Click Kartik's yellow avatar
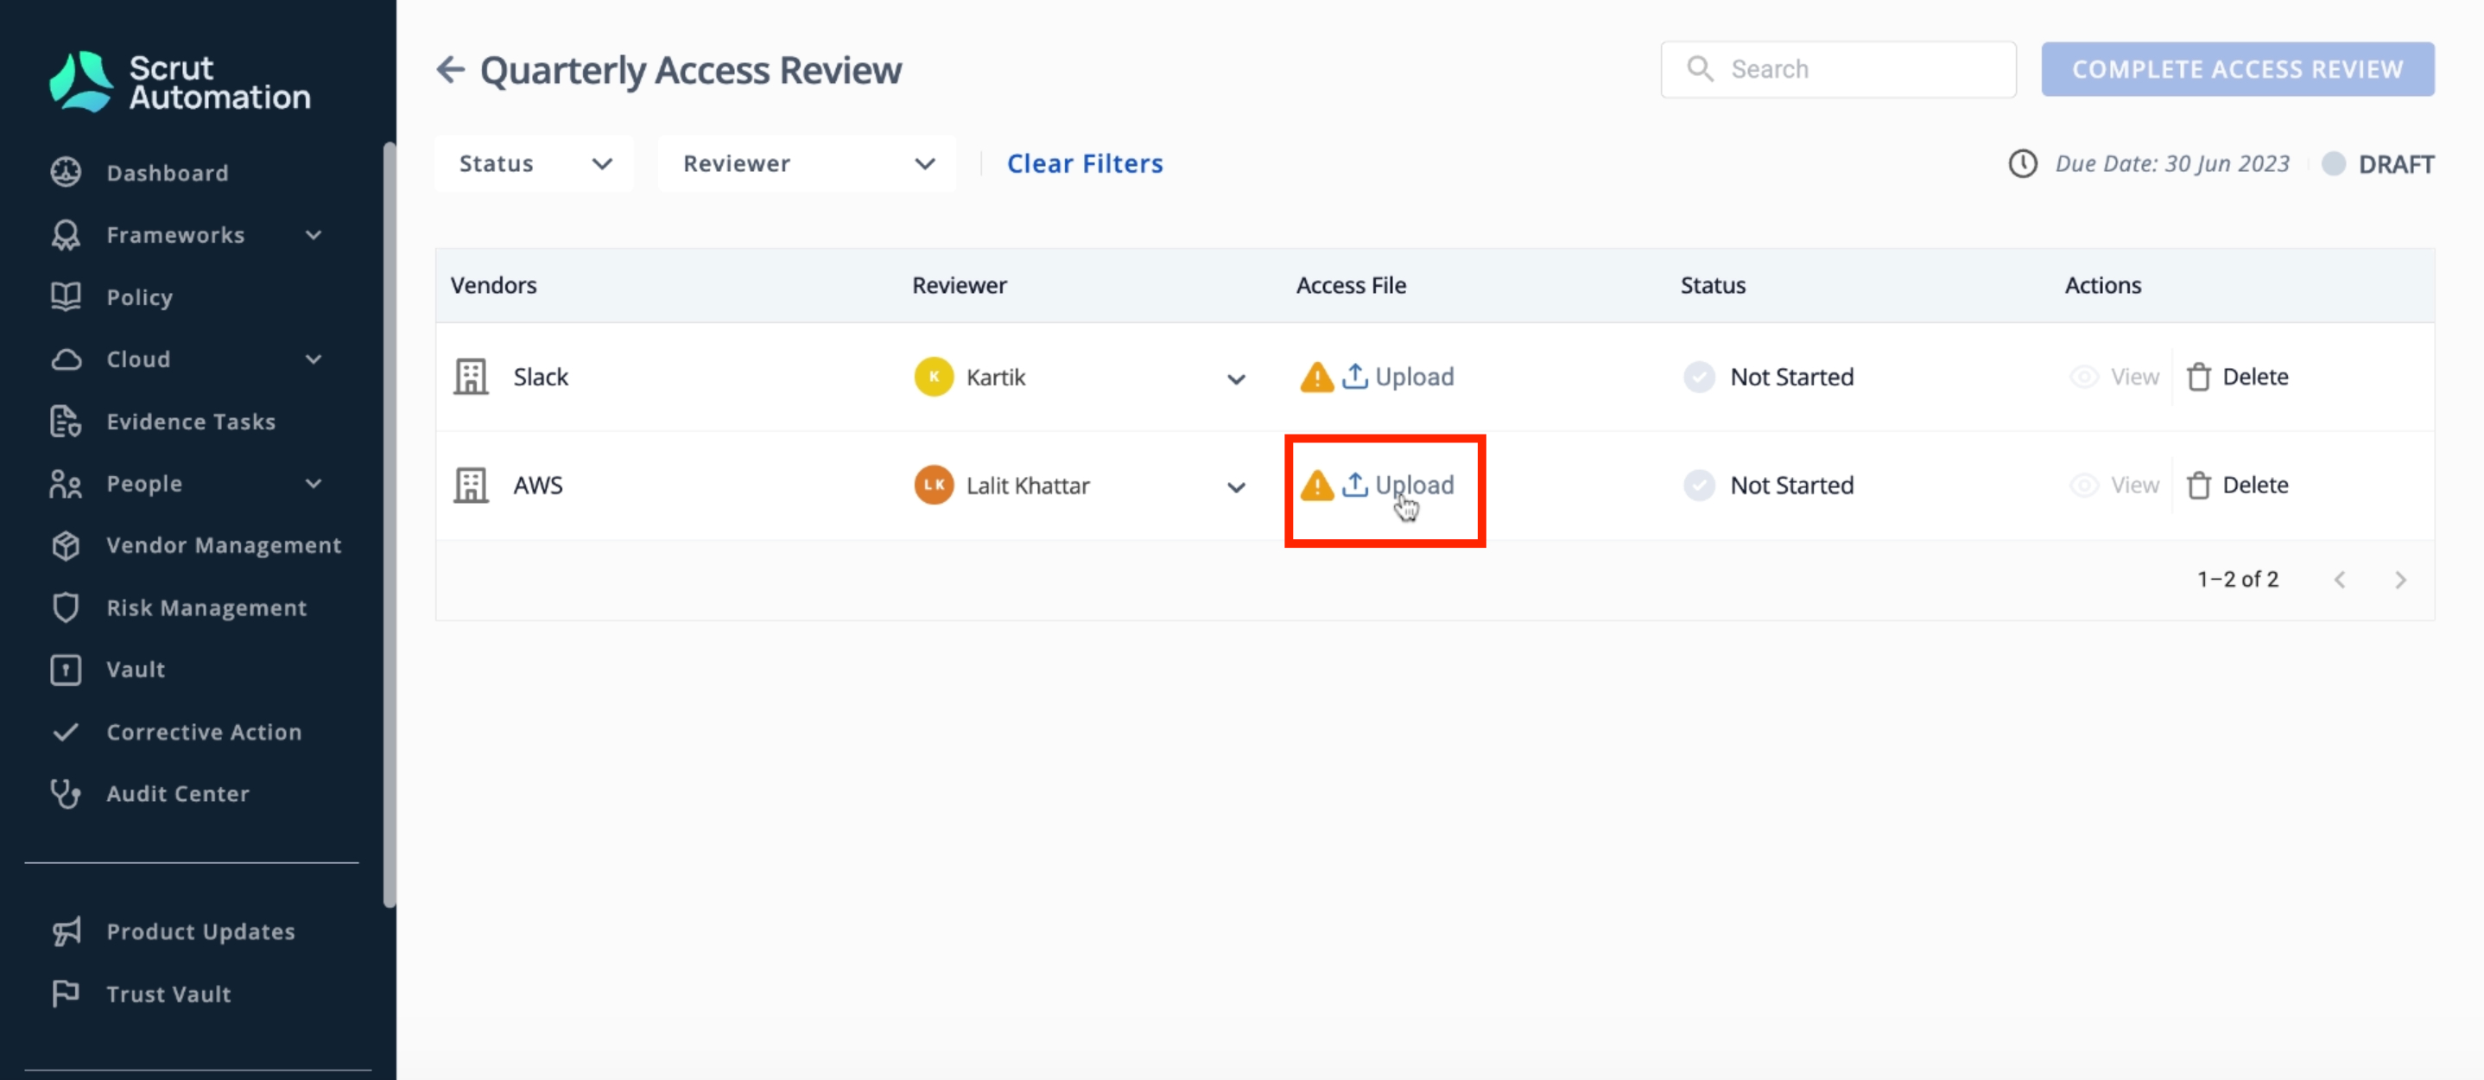 pos(934,377)
